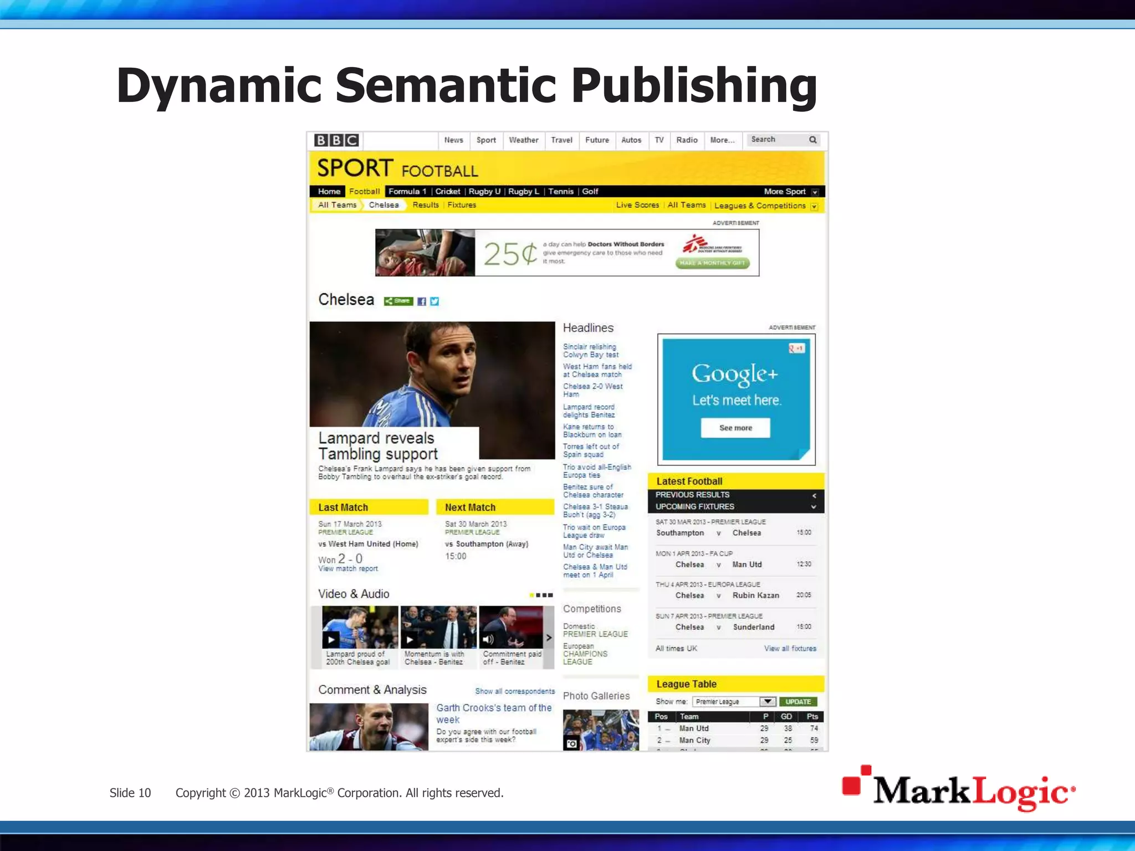Screen dimensions: 1135x851
Task: Open Chelsea Fixtures link
Action: (x=462, y=205)
